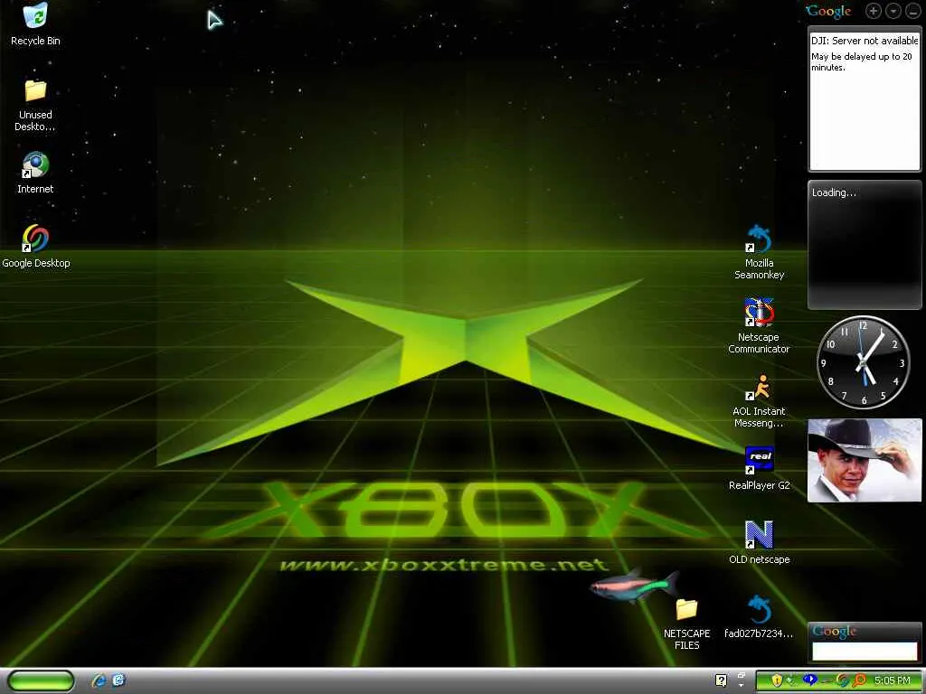Click the Loading gadget panel

click(x=865, y=244)
